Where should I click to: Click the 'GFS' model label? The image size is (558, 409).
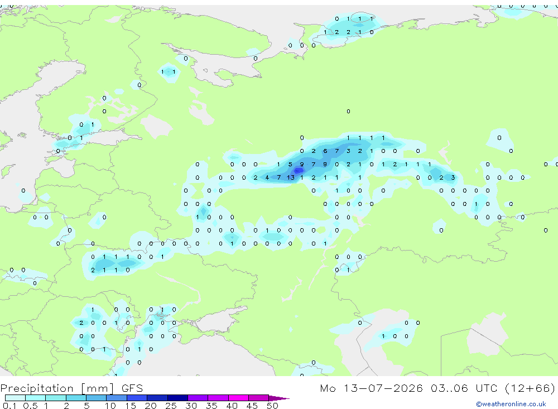[x=132, y=388]
